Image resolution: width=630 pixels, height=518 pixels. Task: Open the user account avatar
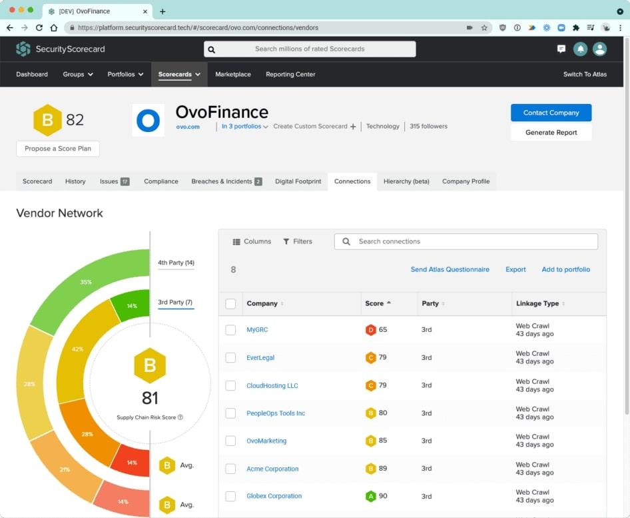pyautogui.click(x=599, y=49)
